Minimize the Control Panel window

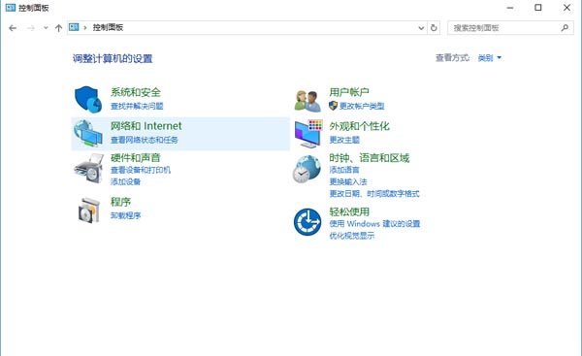pyautogui.click(x=510, y=8)
